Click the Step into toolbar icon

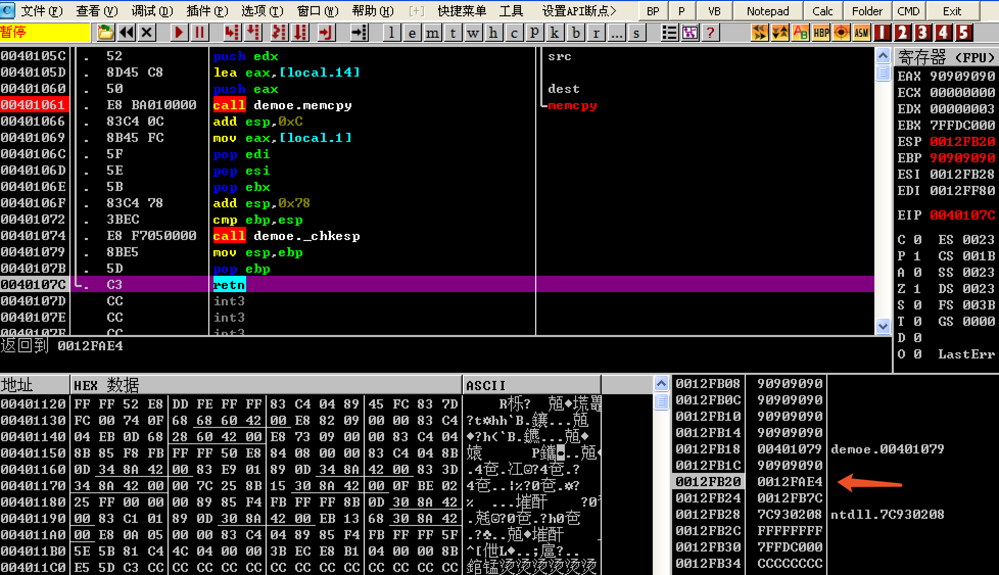231,33
